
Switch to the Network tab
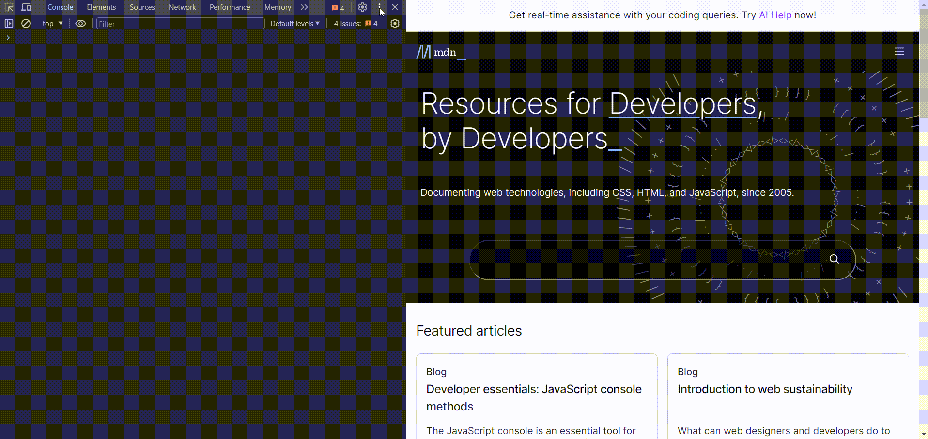[x=182, y=7]
